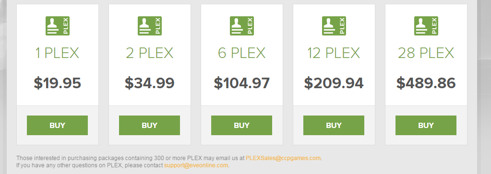Open the PLEXSales@ccpgames.com email link
491x174 pixels.
coord(283,158)
